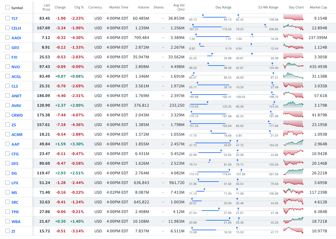Check the box for the TLT row
Screen dimensions: 336x239
pos(8,18)
